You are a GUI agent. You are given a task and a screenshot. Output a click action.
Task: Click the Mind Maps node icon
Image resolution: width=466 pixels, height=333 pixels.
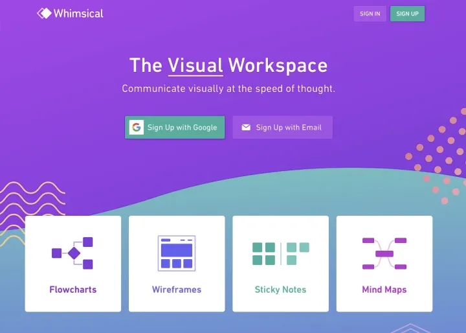coord(384,253)
